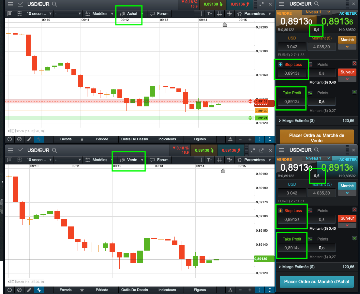The height and width of the screenshot is (294, 360).
Task: Click the star icon next to Favoris in top chart
Action: pos(82,139)
